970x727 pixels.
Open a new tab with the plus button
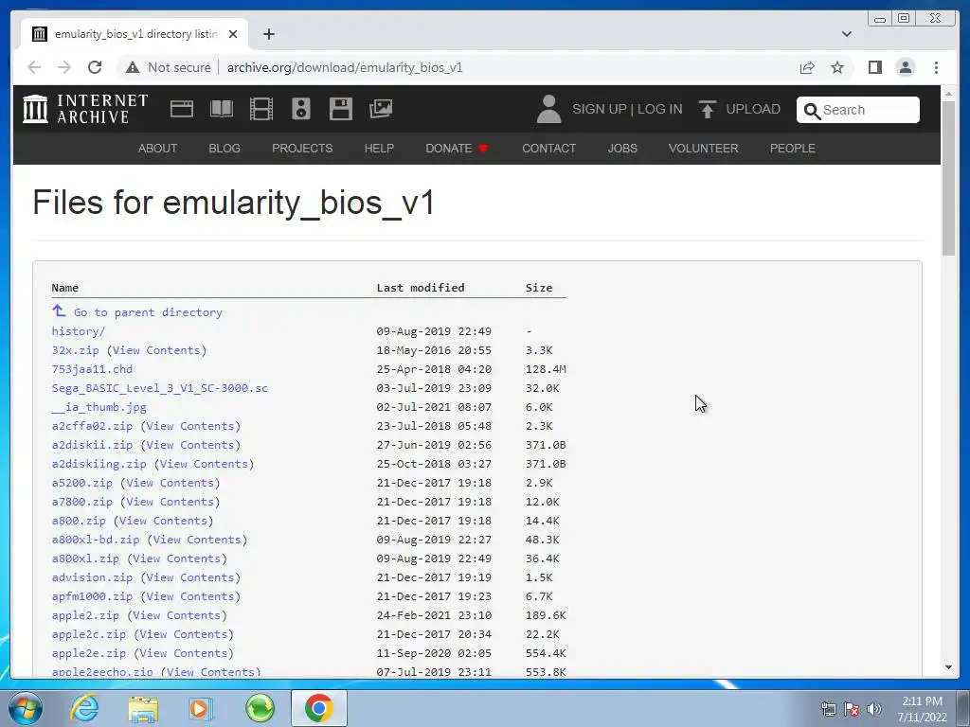tap(268, 34)
